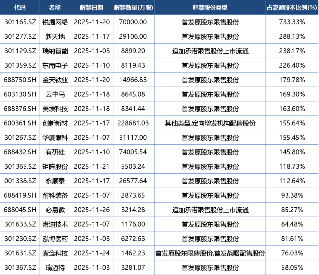This screenshot has height=275, width=319.
Task: Click the 733.33% ratio cell
Action: tap(292, 22)
